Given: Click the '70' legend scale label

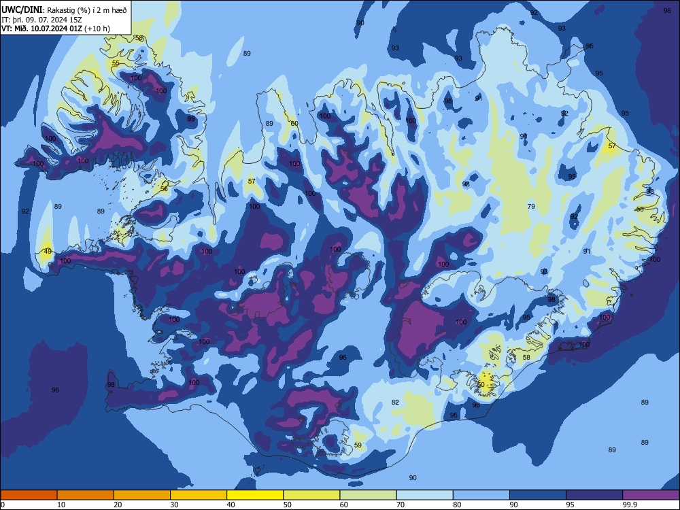Looking at the screenshot, I should [x=401, y=505].
